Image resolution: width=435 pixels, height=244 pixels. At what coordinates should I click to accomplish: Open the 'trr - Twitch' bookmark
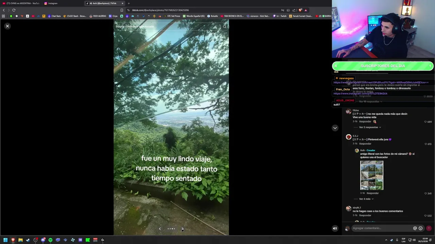pos(280,16)
